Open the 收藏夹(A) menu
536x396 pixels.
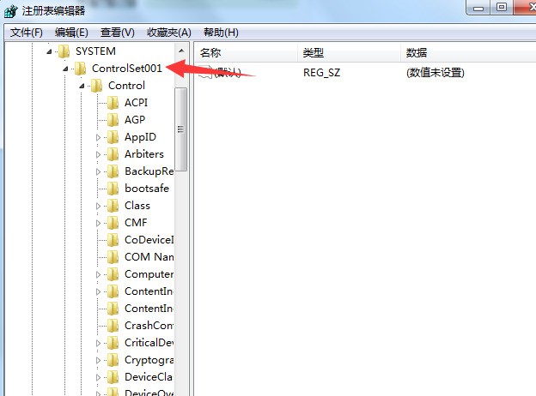169,33
